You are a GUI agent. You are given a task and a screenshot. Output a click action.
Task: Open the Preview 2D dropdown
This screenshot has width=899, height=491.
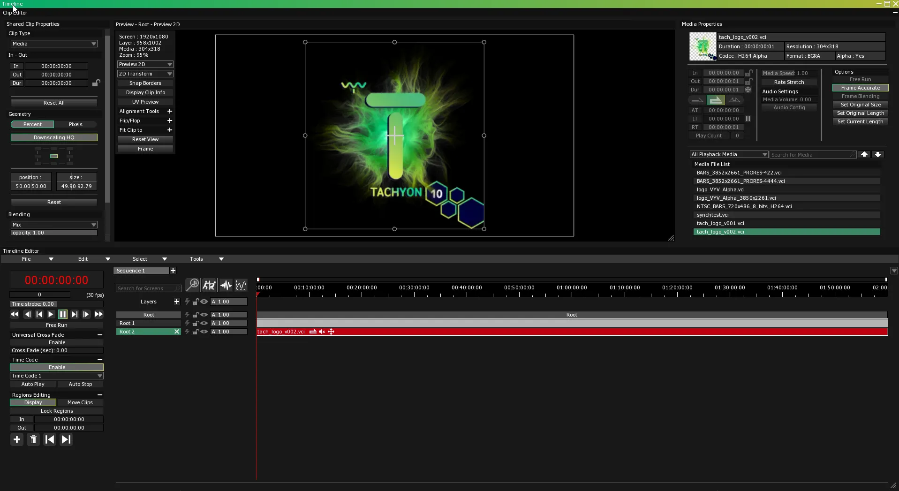click(x=145, y=64)
